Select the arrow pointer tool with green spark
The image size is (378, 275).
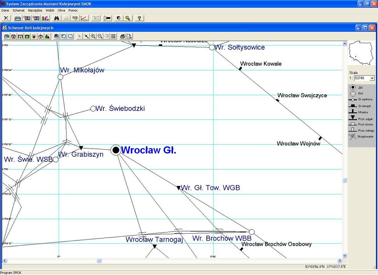coord(86,37)
